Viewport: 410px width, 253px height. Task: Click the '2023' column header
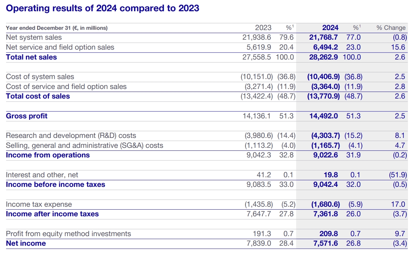(263, 28)
